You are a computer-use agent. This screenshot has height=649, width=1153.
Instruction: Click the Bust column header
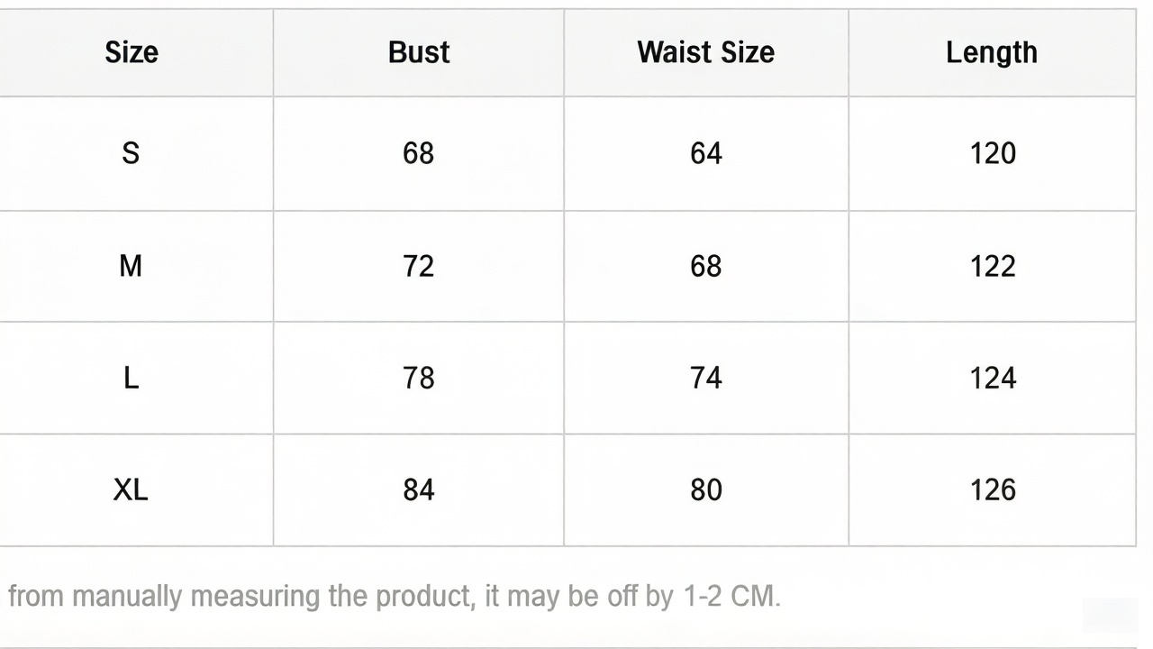click(419, 52)
